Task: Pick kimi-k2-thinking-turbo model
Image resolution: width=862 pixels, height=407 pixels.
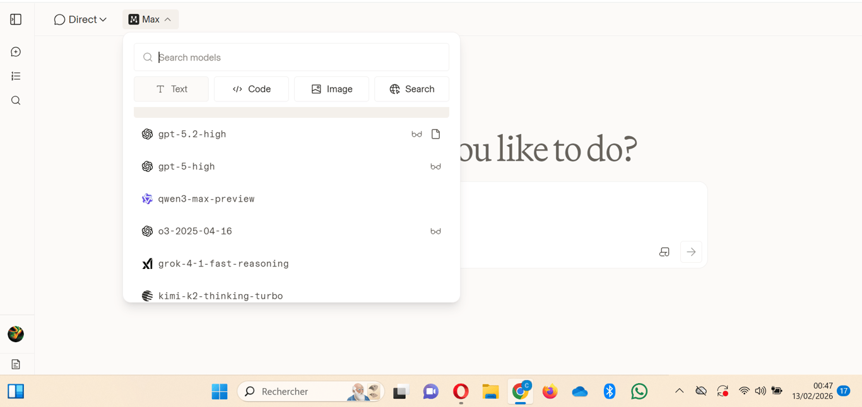Action: pos(292,295)
